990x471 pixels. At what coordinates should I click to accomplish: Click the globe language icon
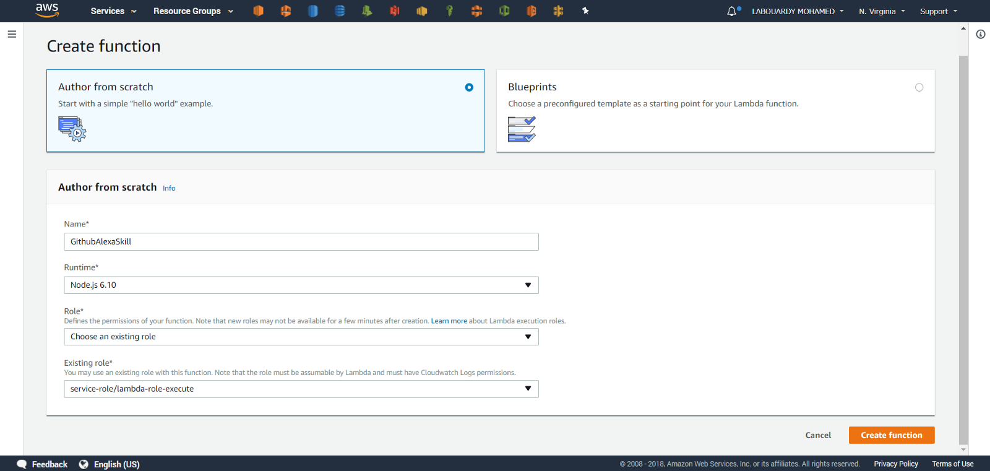click(84, 464)
